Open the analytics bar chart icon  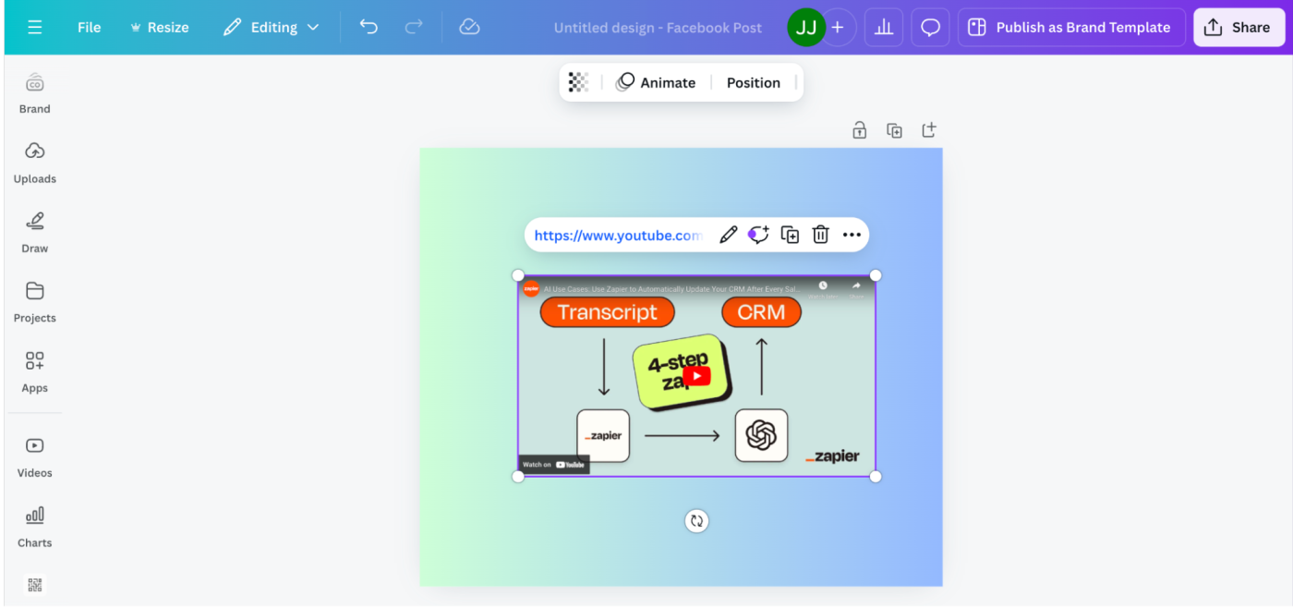pyautogui.click(x=884, y=28)
